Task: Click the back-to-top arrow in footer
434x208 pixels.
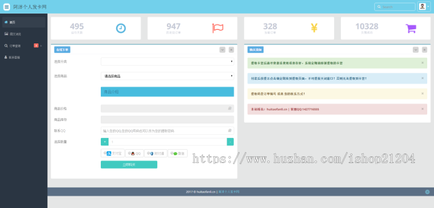Action: pyautogui.click(x=427, y=192)
